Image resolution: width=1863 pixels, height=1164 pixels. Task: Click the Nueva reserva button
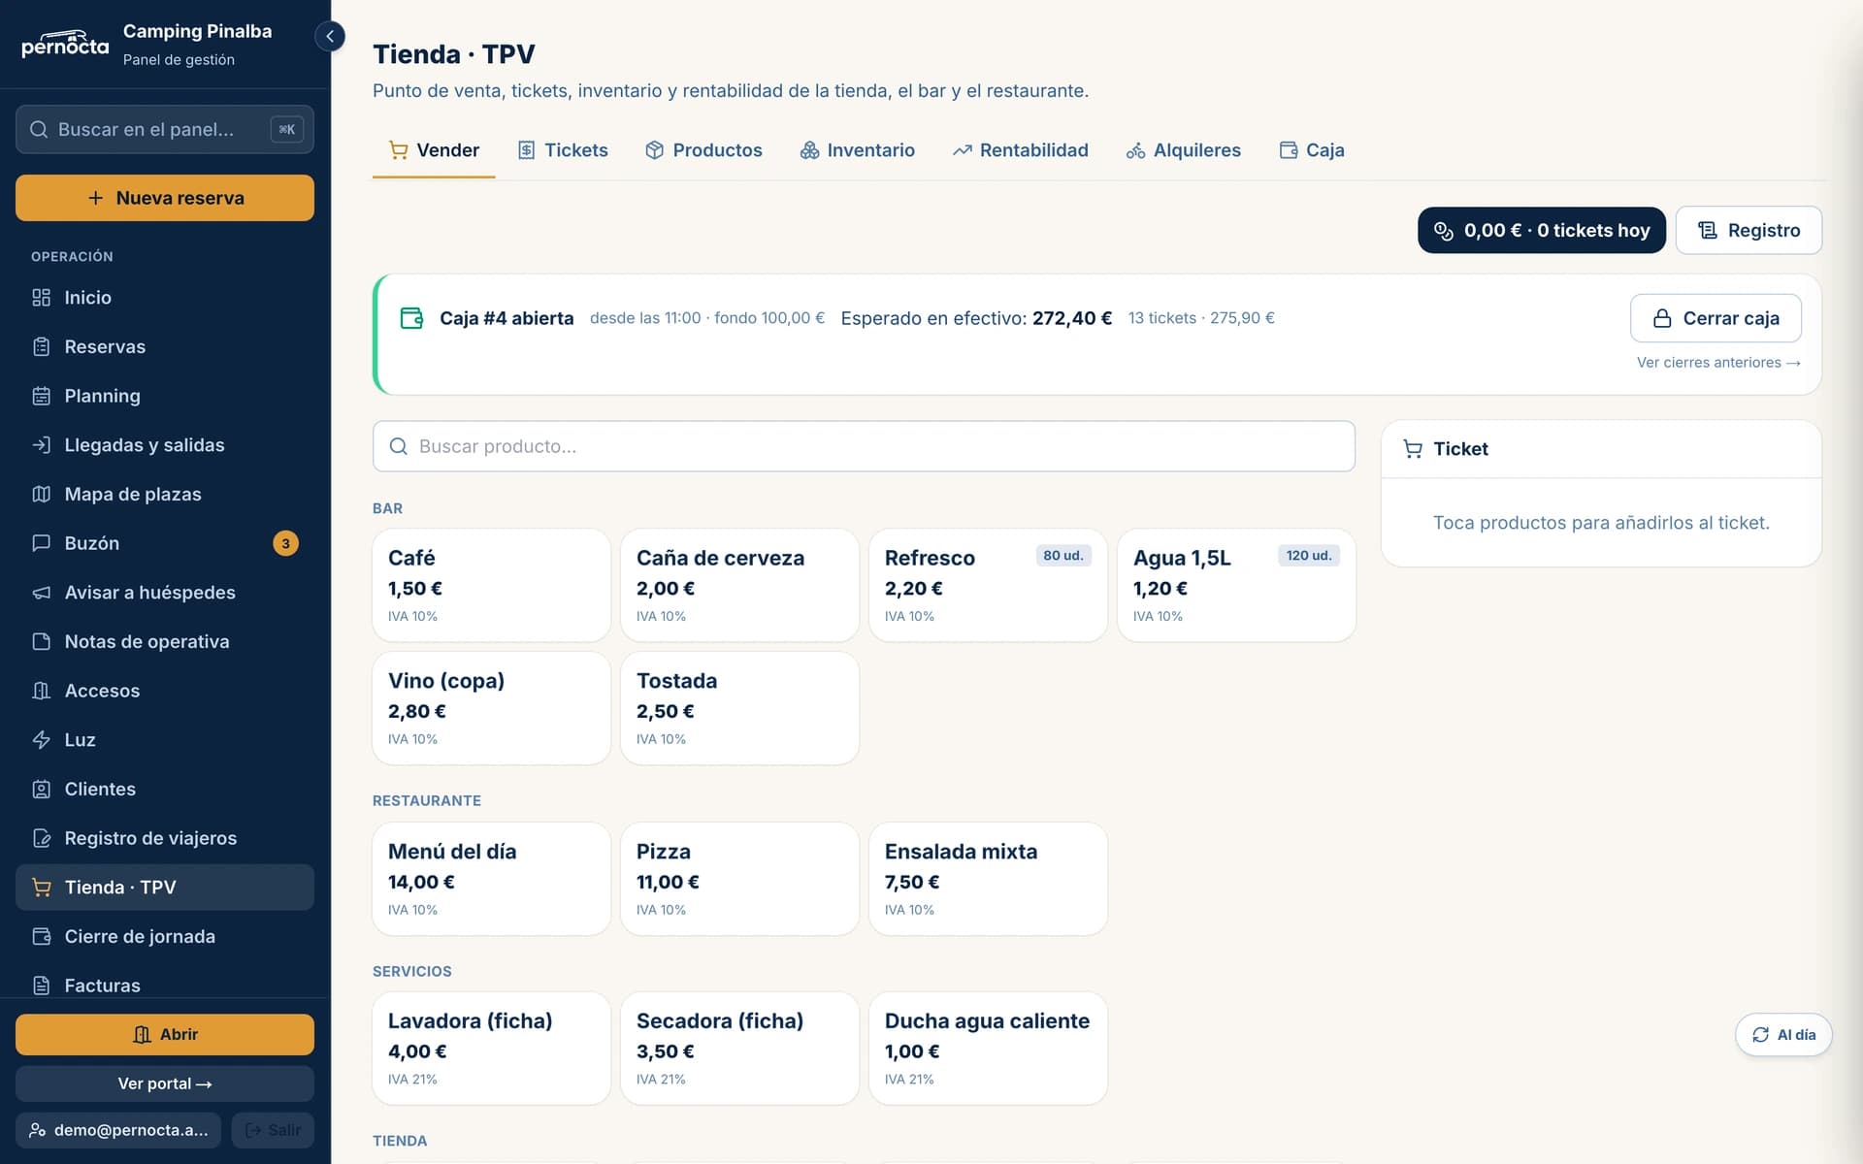[x=165, y=198]
